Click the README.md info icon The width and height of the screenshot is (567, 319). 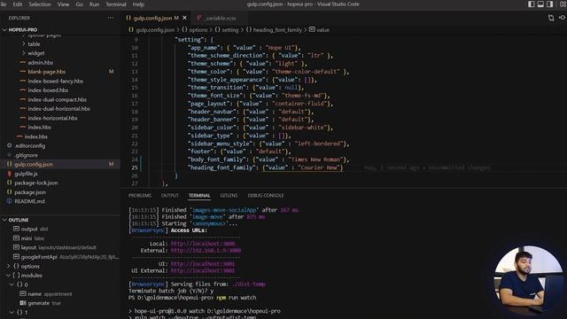point(10,201)
